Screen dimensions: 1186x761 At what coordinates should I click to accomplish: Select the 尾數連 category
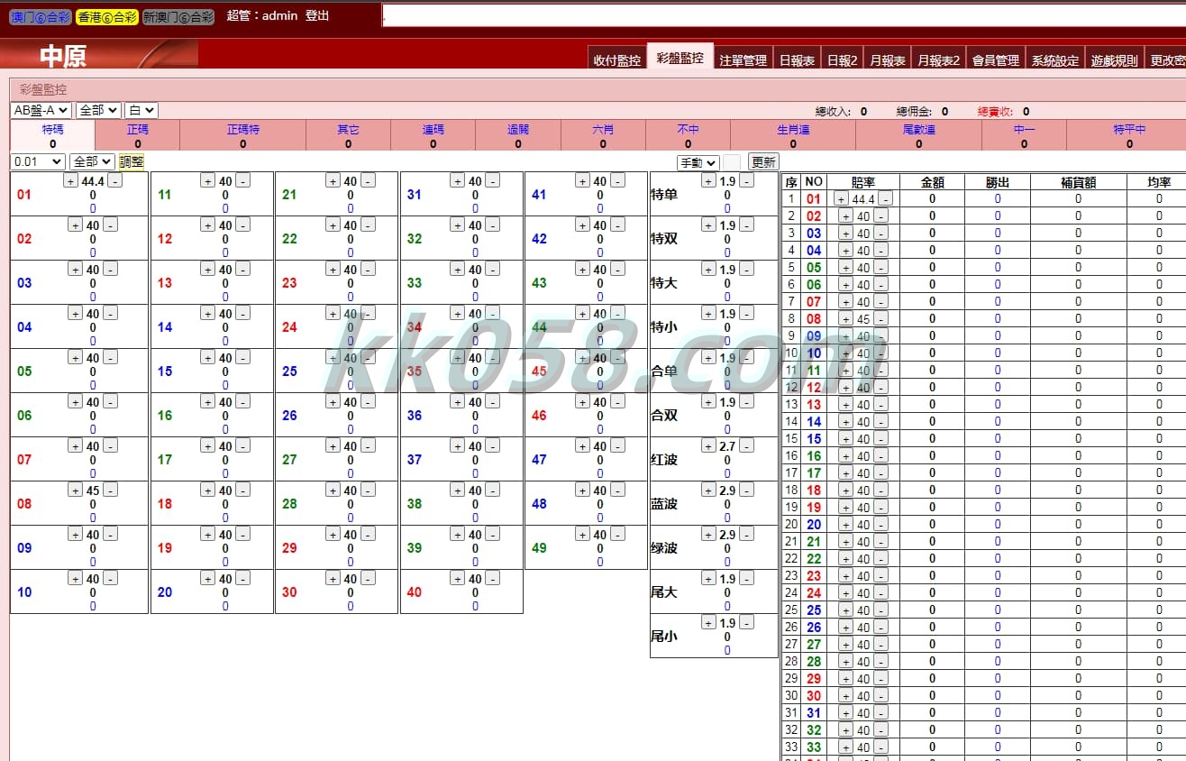coord(919,130)
